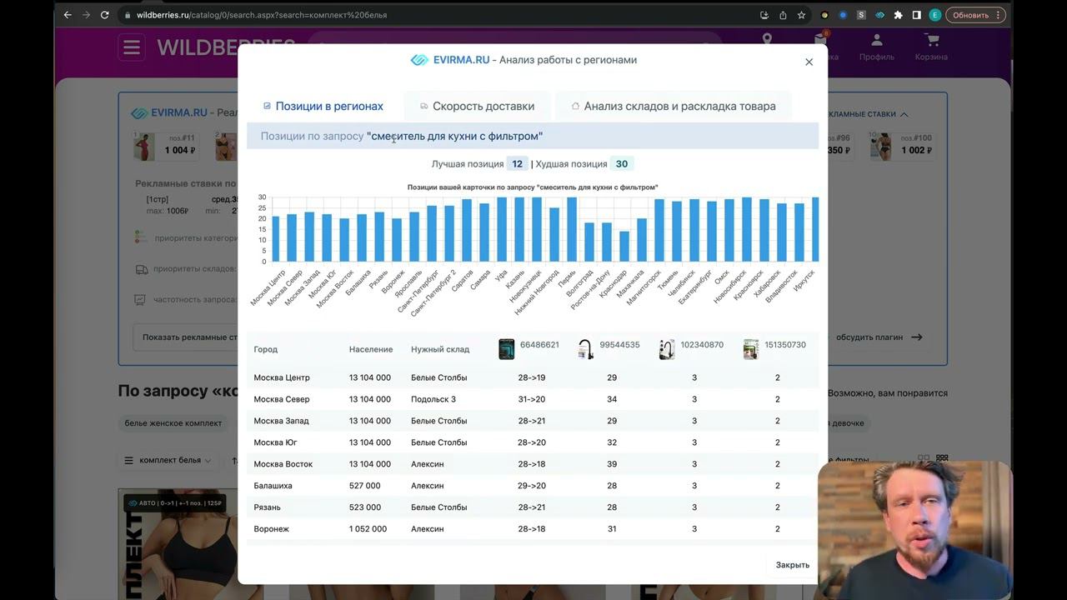Screen dimensions: 1067x600
Task: Click product thumbnail for article 66486621
Action: [x=506, y=349]
